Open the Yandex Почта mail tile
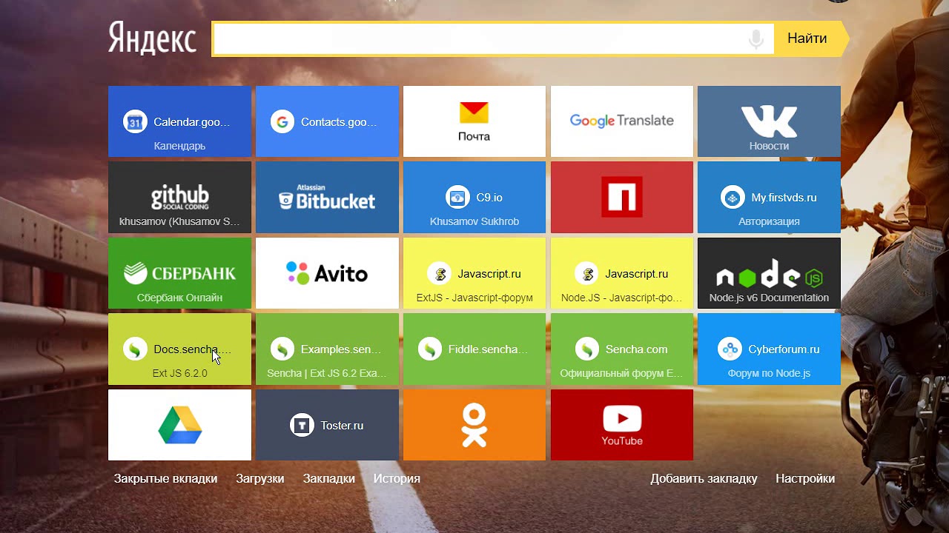 point(474,121)
